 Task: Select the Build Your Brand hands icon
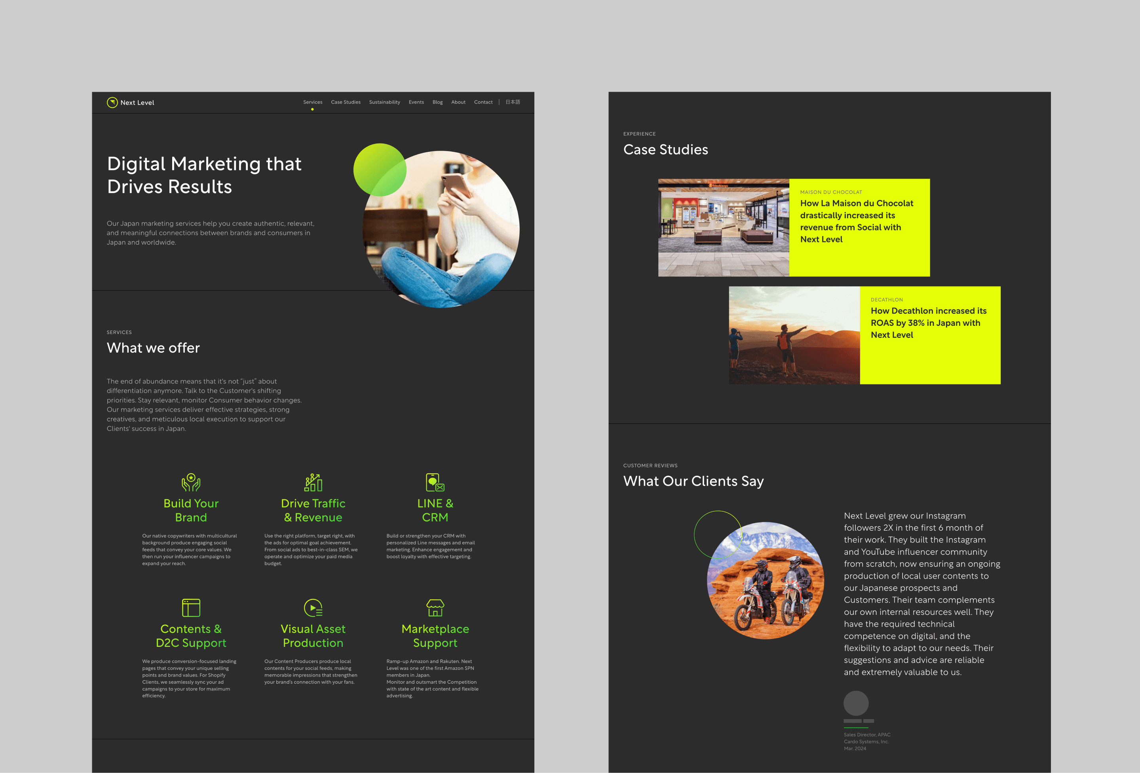pos(191,482)
